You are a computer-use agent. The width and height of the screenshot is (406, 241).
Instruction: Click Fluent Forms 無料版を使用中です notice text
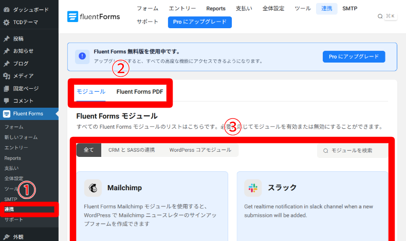137,52
